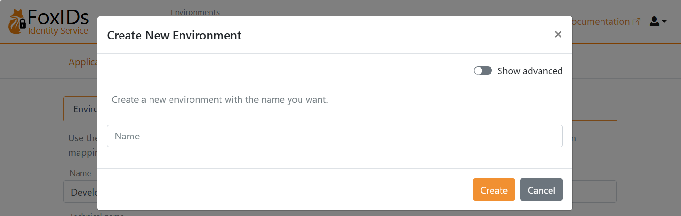Cancel the new environment dialog
This screenshot has height=216, width=681.
pos(541,190)
